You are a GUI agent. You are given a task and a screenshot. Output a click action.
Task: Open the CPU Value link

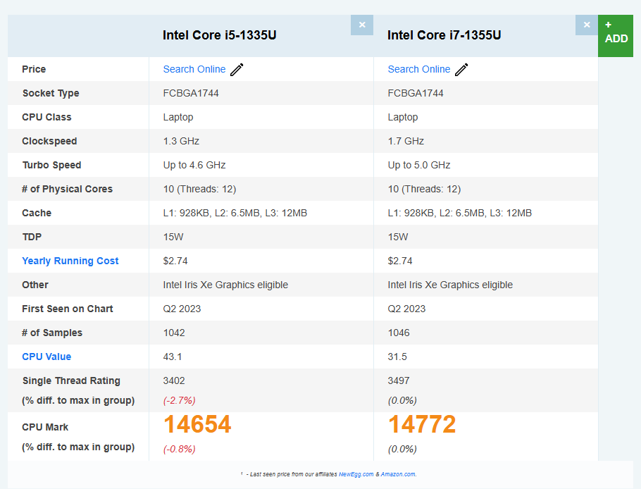(46, 357)
